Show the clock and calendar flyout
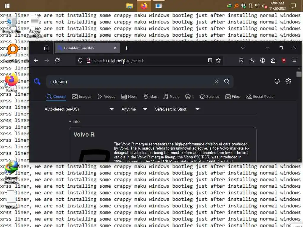303x227 pixels. point(278,6)
